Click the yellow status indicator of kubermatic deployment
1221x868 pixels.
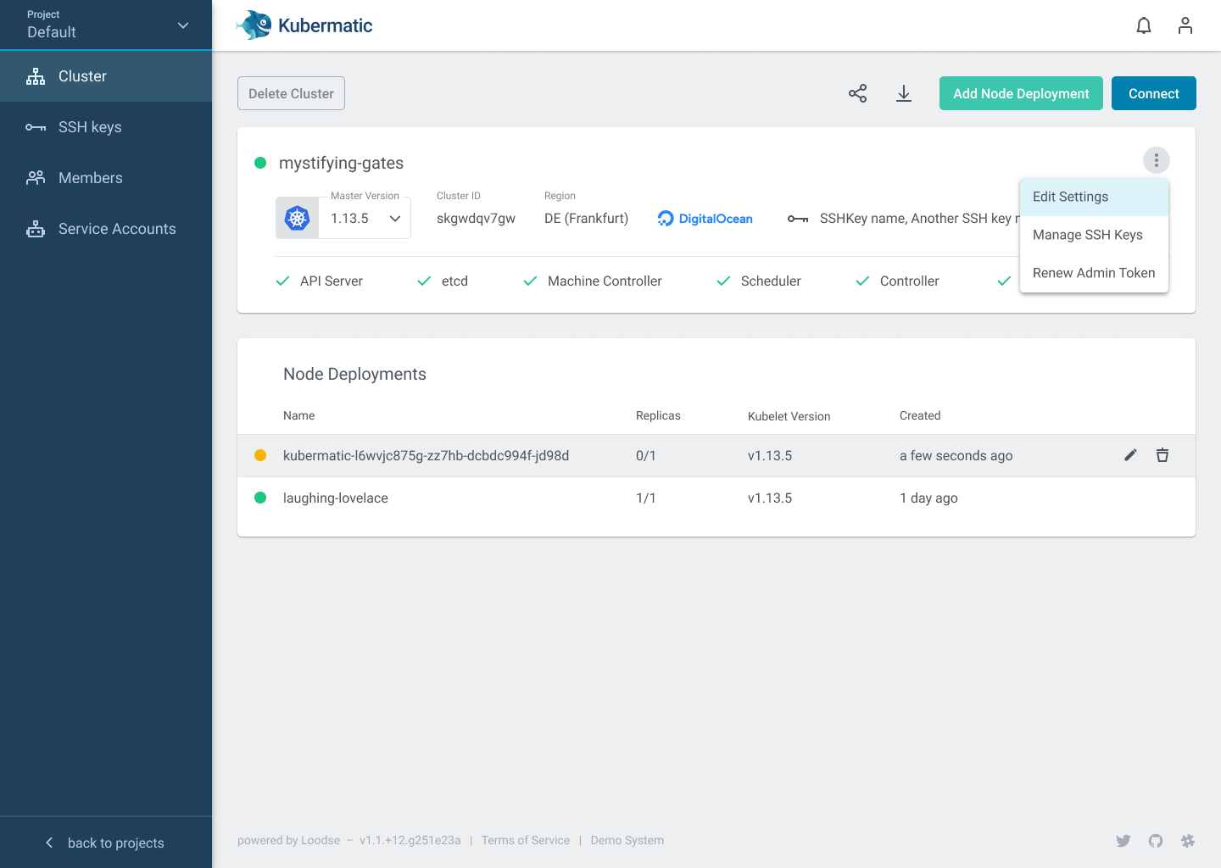tap(260, 455)
